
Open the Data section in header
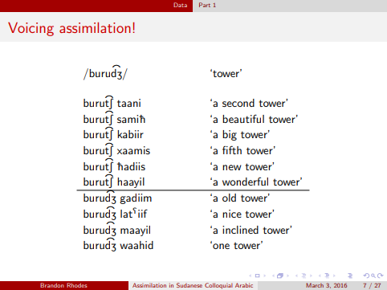tap(180, 5)
